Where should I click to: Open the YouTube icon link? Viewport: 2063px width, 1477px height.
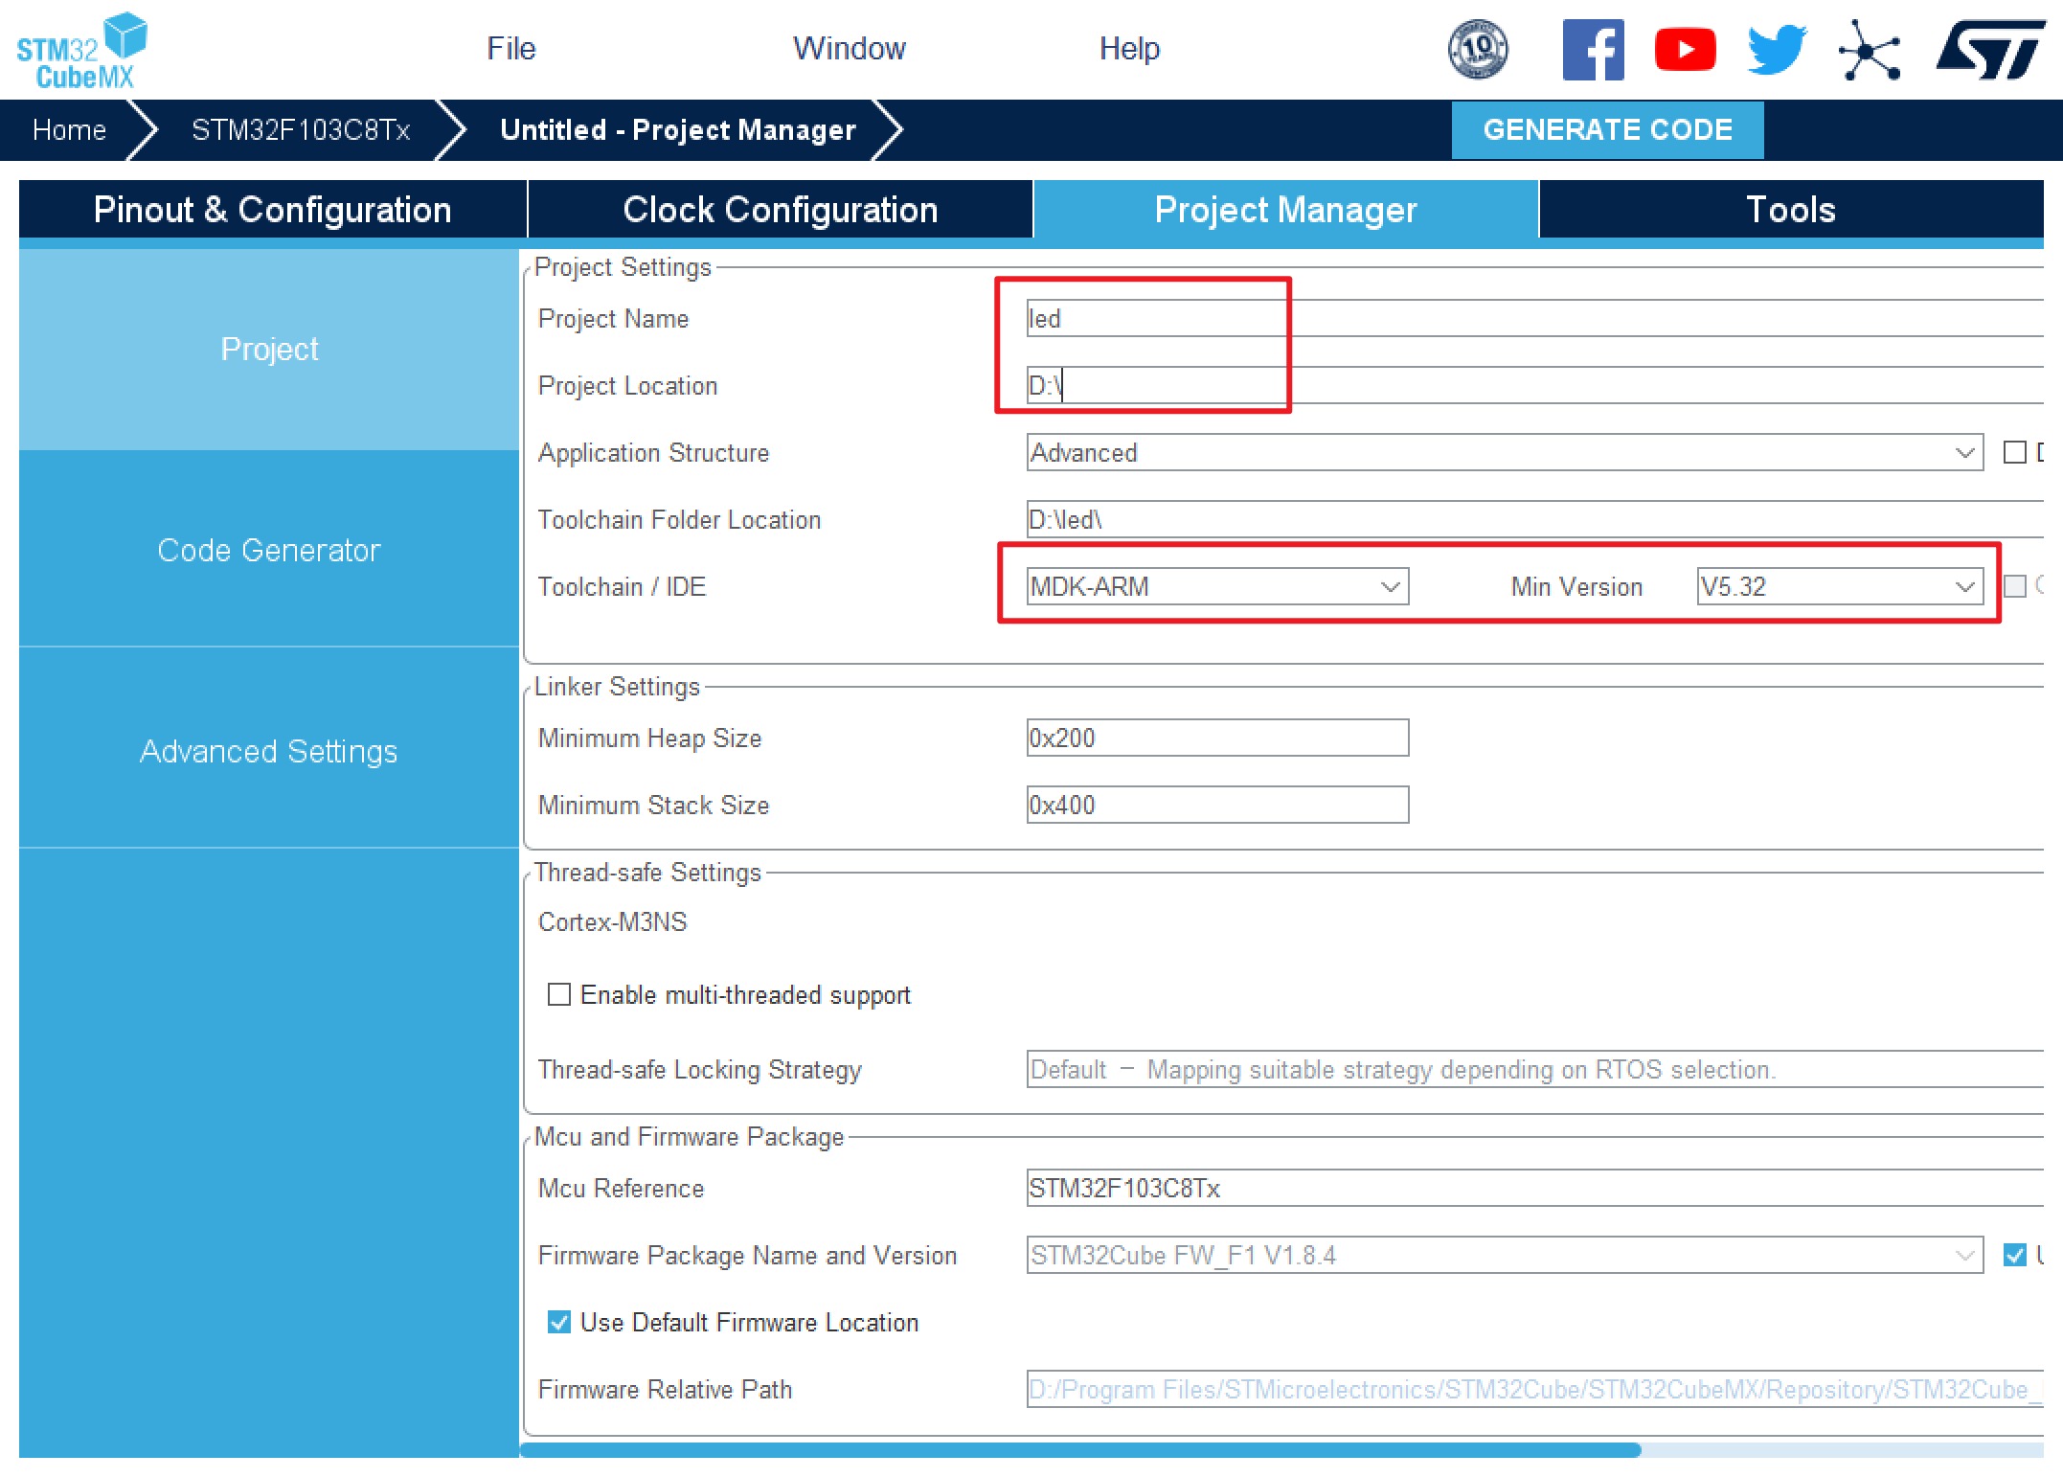click(1685, 50)
